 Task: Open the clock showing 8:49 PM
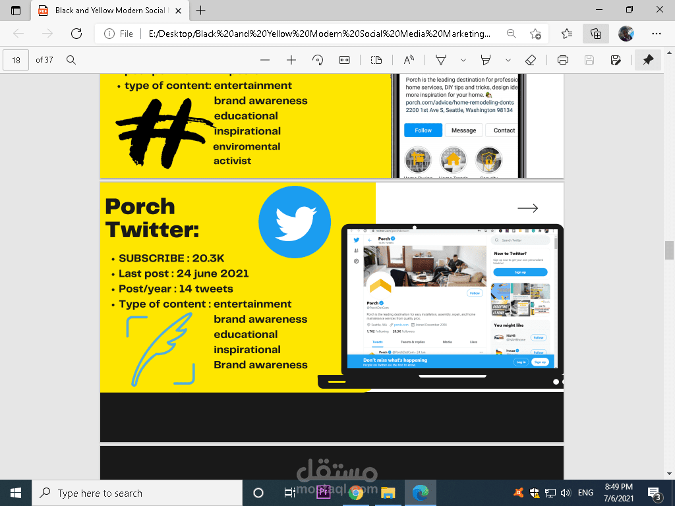coord(618,493)
